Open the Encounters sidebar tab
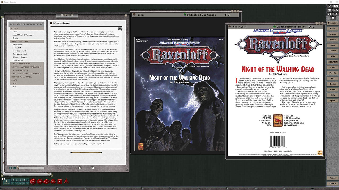Viewport: 339px width, 190px height. (x=332, y=62)
